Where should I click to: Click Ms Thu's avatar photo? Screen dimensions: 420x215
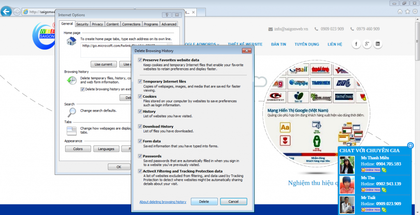point(347,185)
